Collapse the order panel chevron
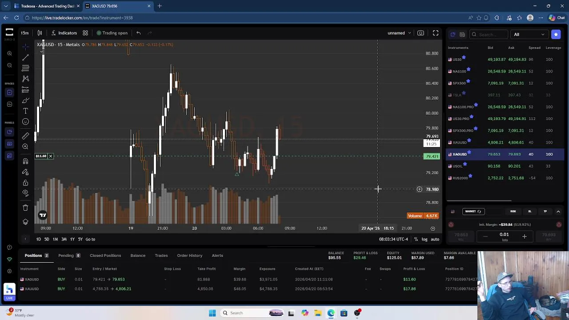 click(558, 212)
